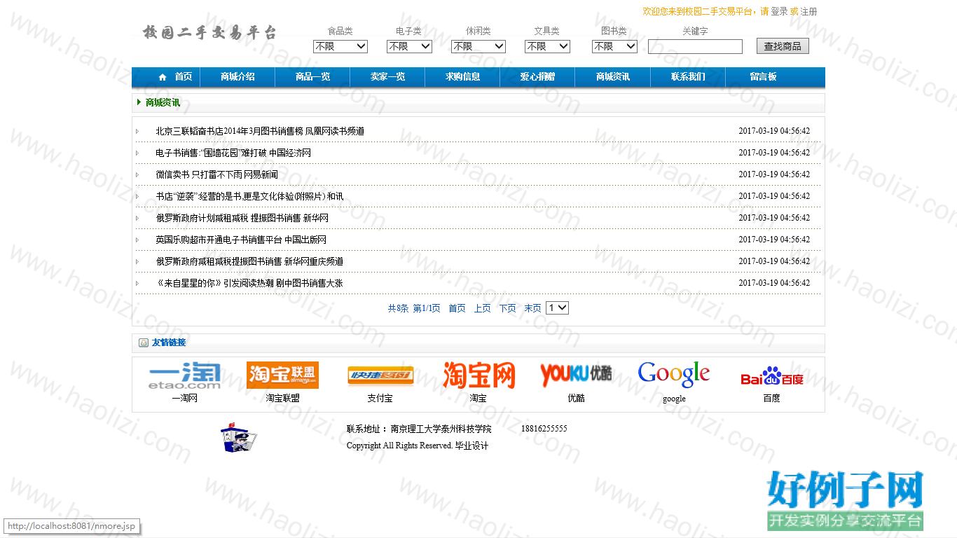Click the home icon beside 首页
The image size is (957, 538).
point(163,77)
